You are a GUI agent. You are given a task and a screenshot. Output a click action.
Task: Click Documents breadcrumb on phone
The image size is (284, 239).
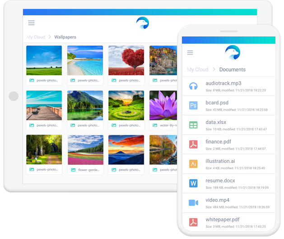[x=233, y=69]
